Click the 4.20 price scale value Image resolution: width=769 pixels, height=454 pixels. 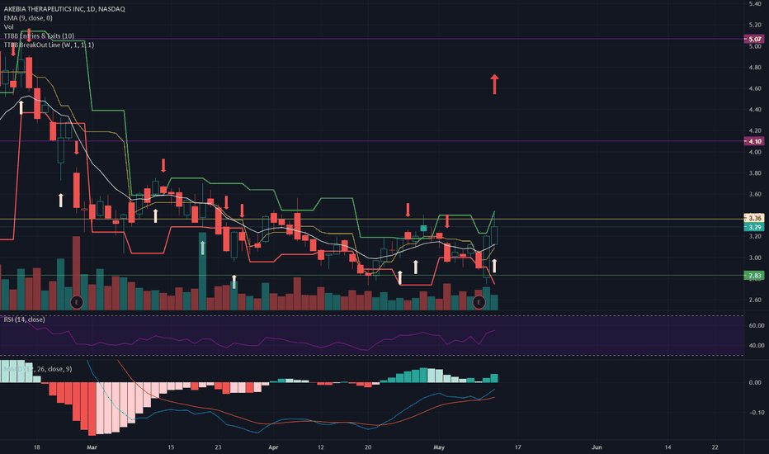click(755, 130)
